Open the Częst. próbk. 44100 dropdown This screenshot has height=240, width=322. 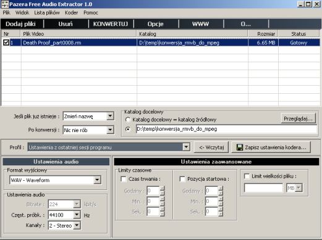tap(77, 215)
